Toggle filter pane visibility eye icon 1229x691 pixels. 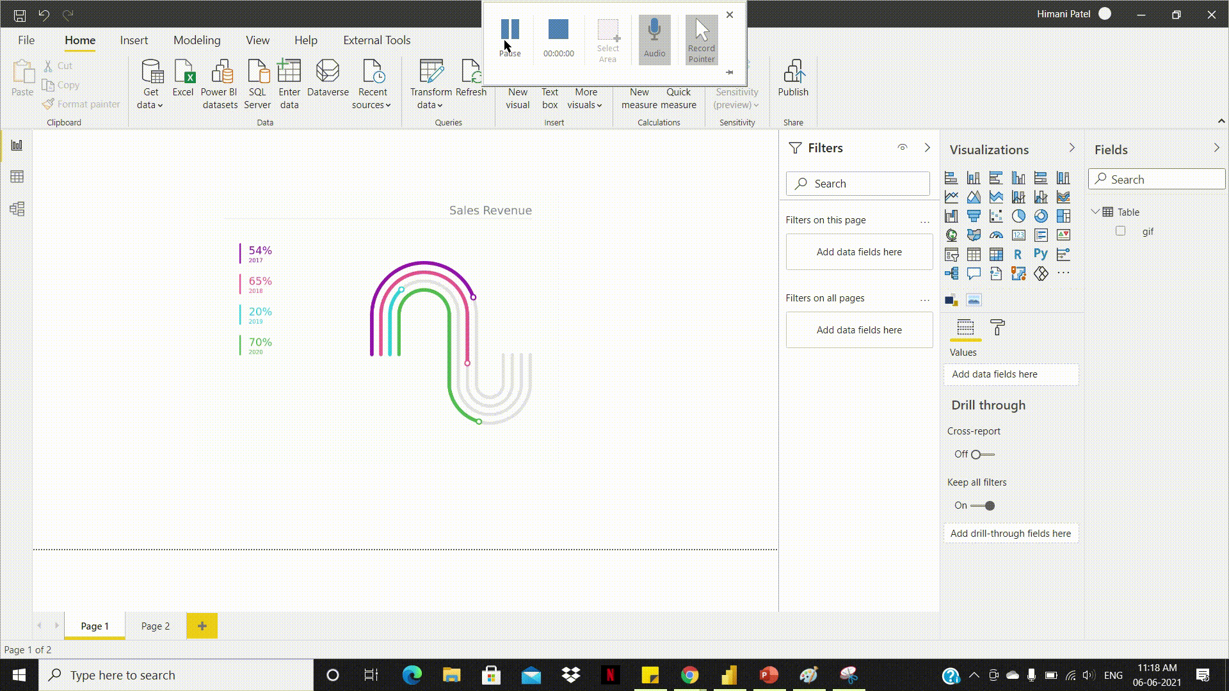(x=903, y=148)
